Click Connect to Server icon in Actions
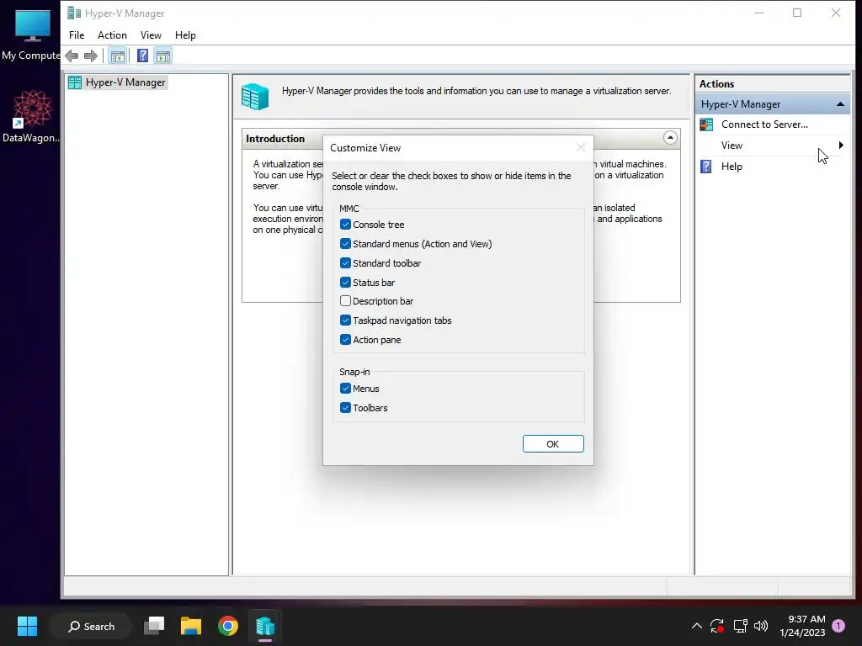 pos(706,124)
